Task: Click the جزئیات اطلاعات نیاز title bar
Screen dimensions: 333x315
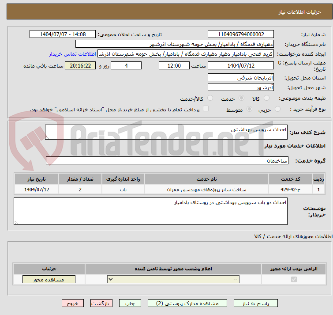Action: 169,11
